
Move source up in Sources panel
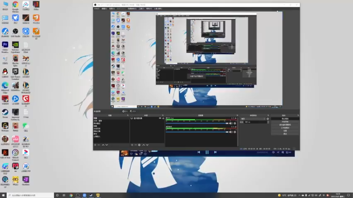pos(144,145)
